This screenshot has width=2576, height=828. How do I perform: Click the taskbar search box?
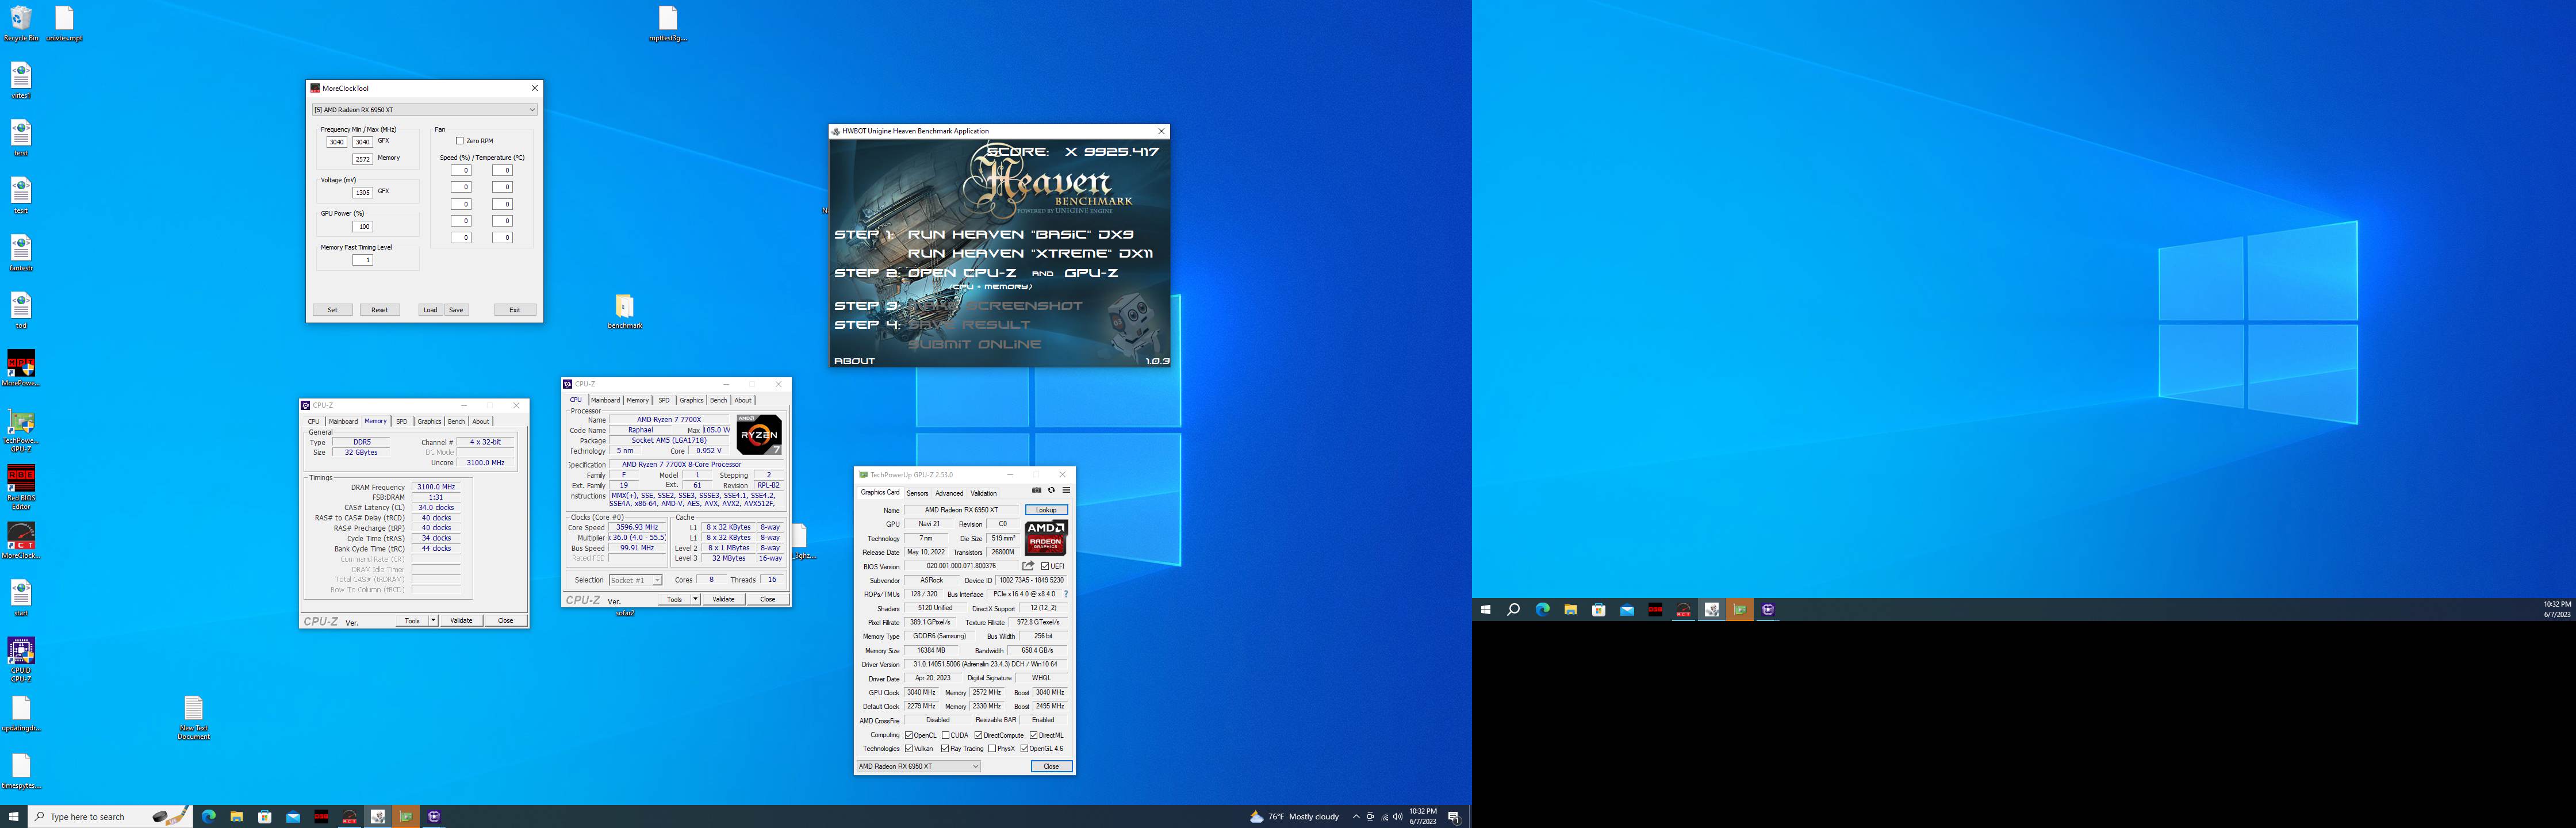click(110, 817)
